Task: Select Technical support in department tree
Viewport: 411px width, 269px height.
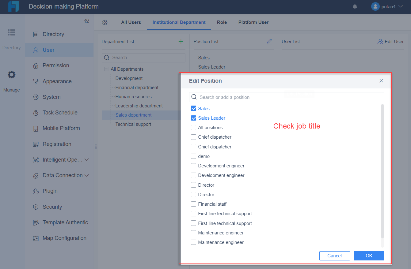Action: coord(133,124)
